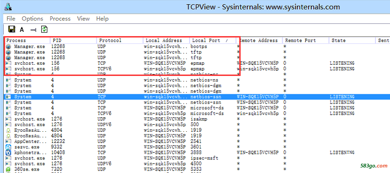
Task: Click the svchost.exe icon on the port 500 row
Action: coord(8,124)
